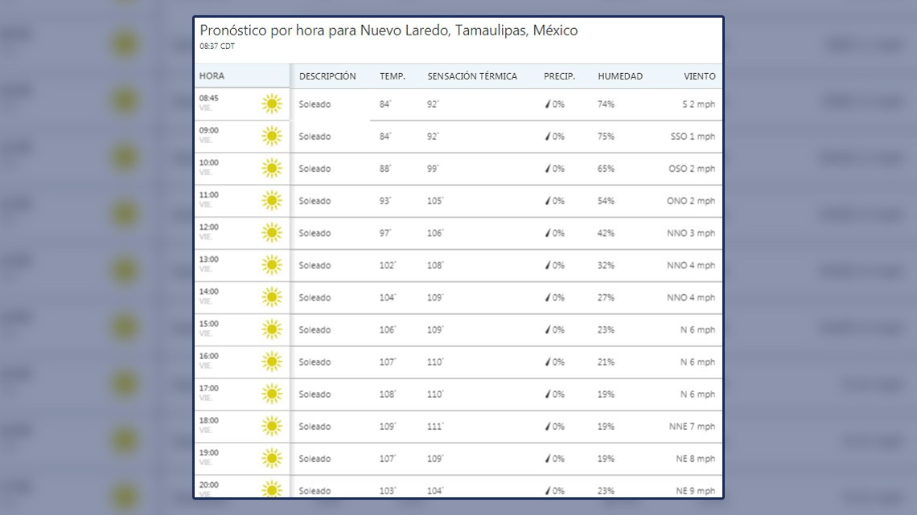Screen dimensions: 917x515
Task: Click the HUMEDAD column header
Action: click(619, 76)
